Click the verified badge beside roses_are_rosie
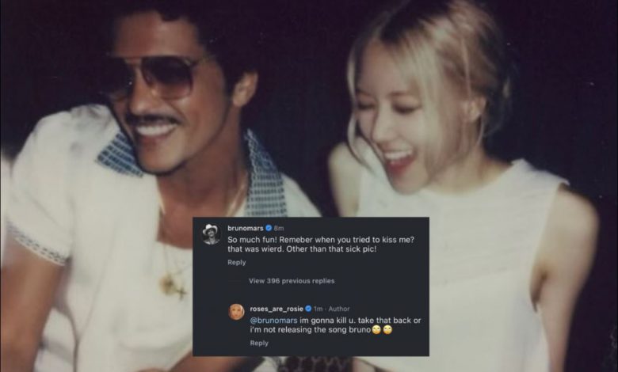618x372 pixels. click(x=309, y=309)
